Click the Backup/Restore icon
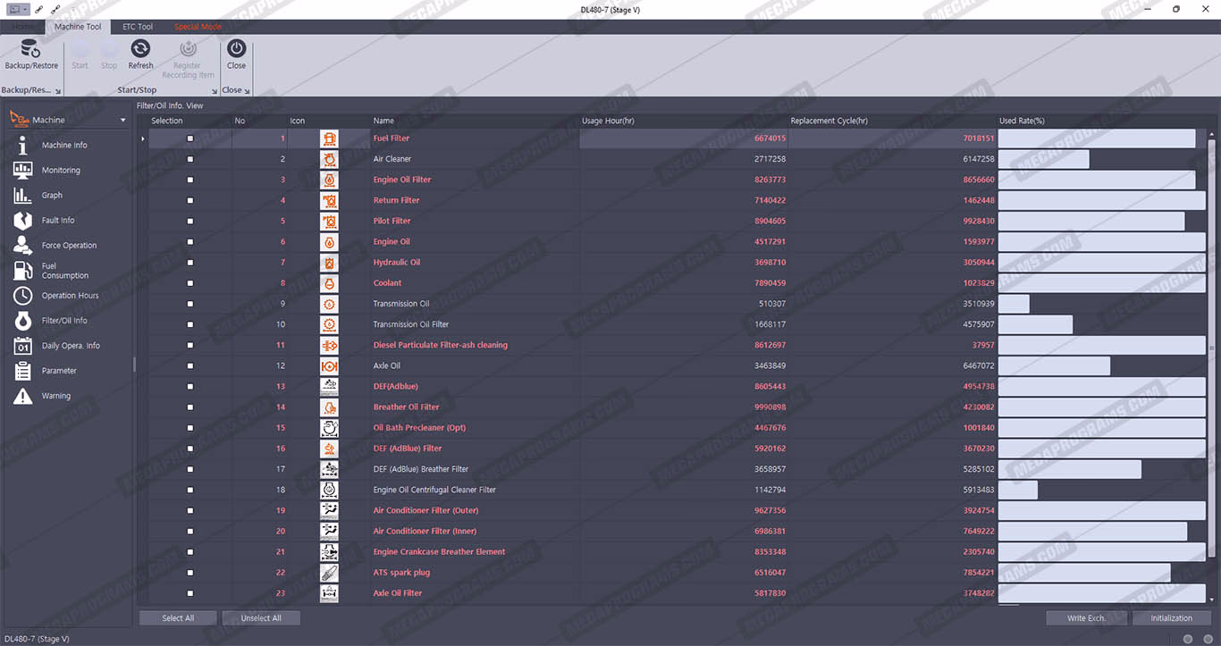Image resolution: width=1221 pixels, height=646 pixels. [30, 49]
